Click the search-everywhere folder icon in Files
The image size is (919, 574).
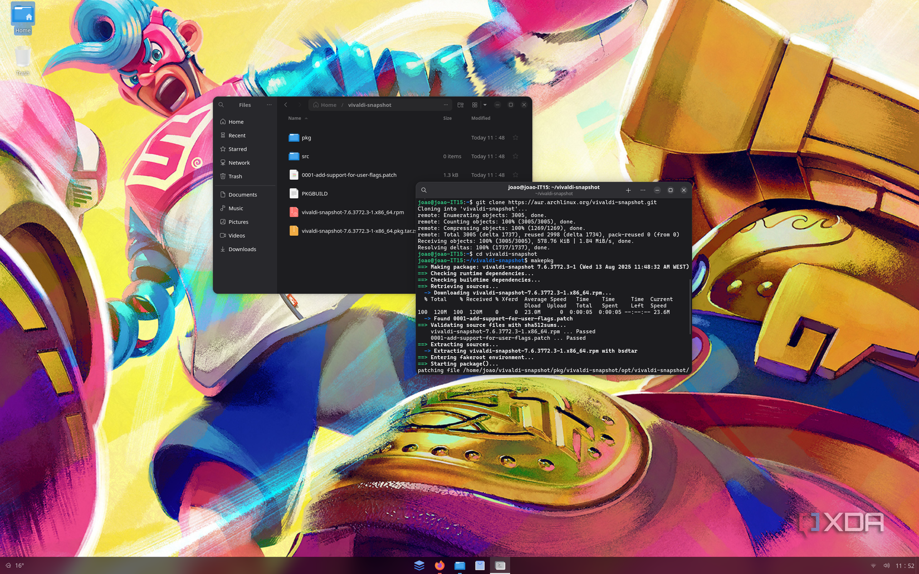coord(461,105)
